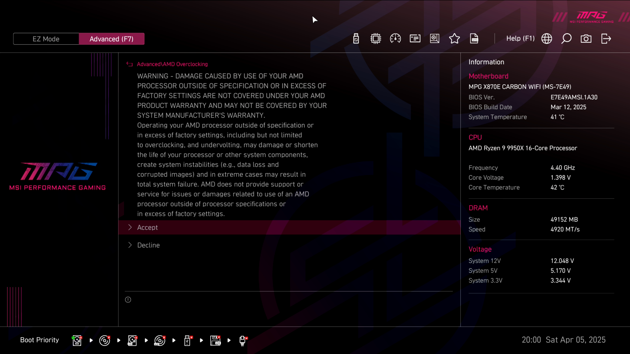Open search with magnifier icon
Screen dimensions: 630x354
tap(566, 39)
